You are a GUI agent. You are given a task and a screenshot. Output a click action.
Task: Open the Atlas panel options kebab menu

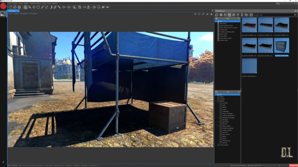[239, 18]
